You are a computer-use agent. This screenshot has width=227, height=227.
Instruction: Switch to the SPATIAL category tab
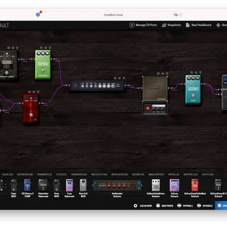pos(174,174)
